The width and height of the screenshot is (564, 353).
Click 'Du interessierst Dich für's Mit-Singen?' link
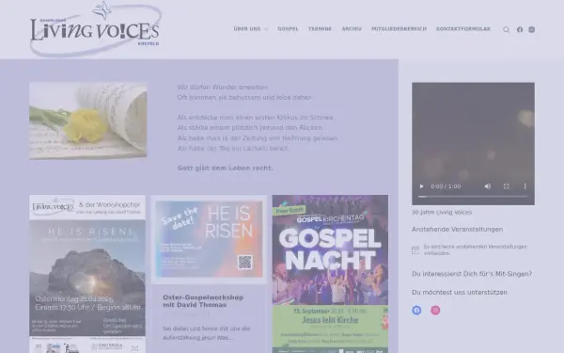(472, 274)
